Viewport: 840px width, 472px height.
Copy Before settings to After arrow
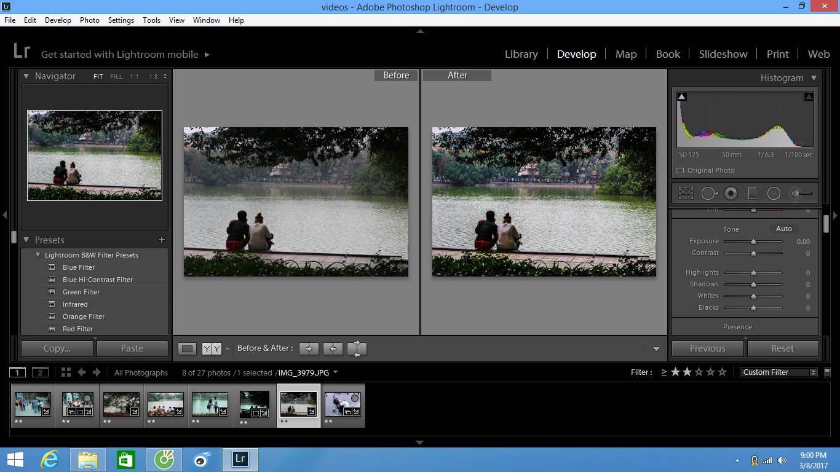click(x=309, y=348)
